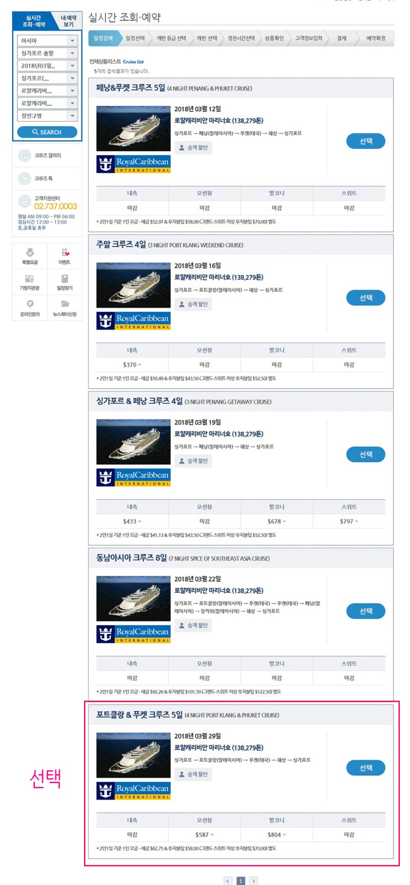Click 선택 for the 2018년 03월 29일 cruise
The width and height of the screenshot is (410, 885).
click(366, 768)
